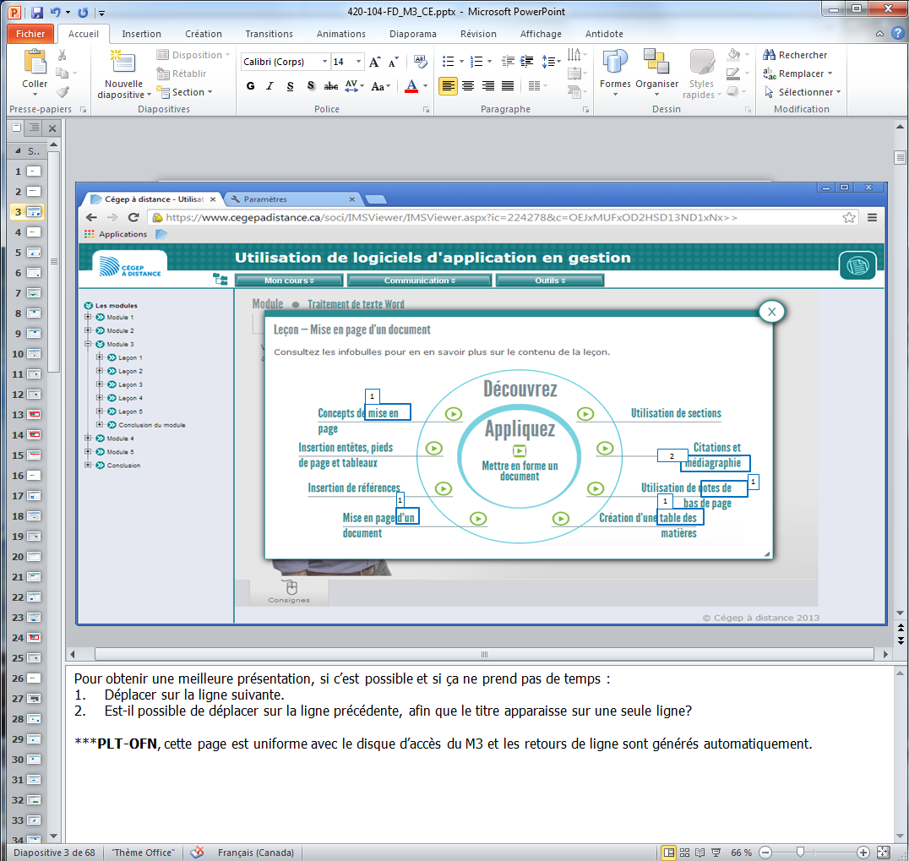Viewport: 909px width, 861px height.
Task: Click the zoom slider in status bar
Action: tap(800, 853)
